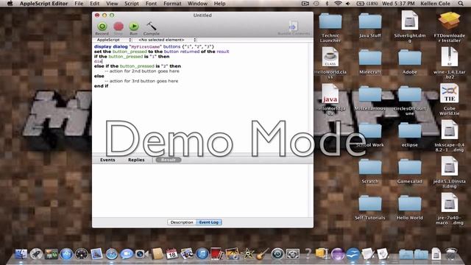Select the Minecraft folder on desktop

tap(369, 62)
